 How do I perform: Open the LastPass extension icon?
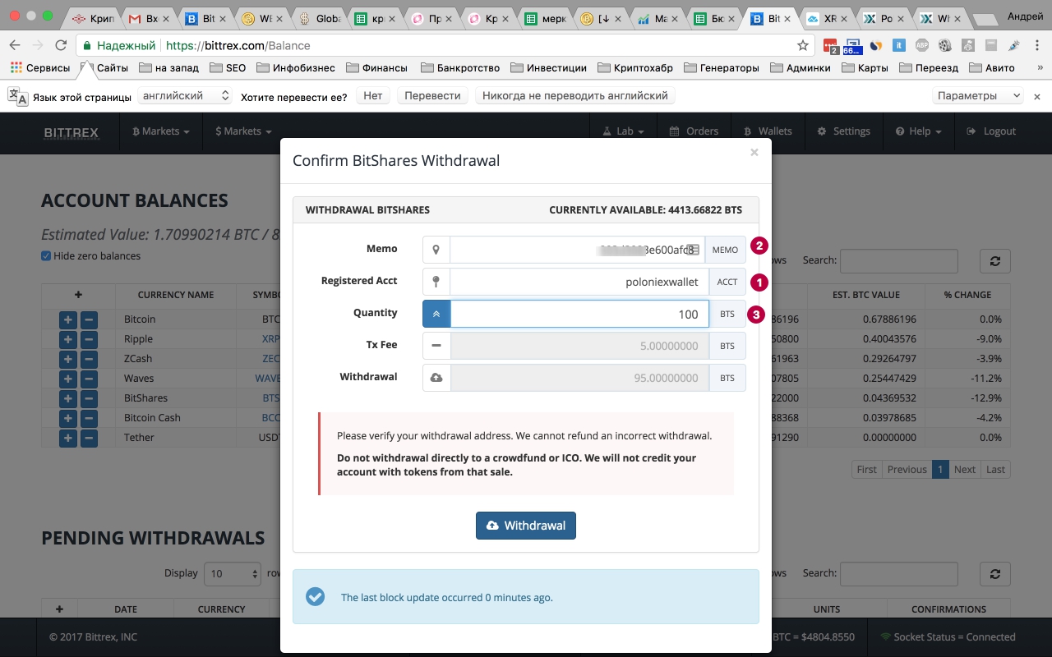830,46
